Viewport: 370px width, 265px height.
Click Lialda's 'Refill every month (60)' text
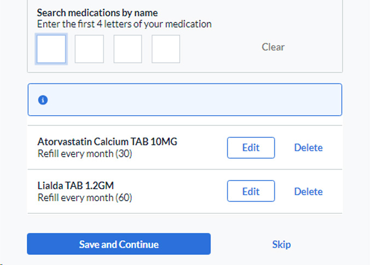click(85, 197)
